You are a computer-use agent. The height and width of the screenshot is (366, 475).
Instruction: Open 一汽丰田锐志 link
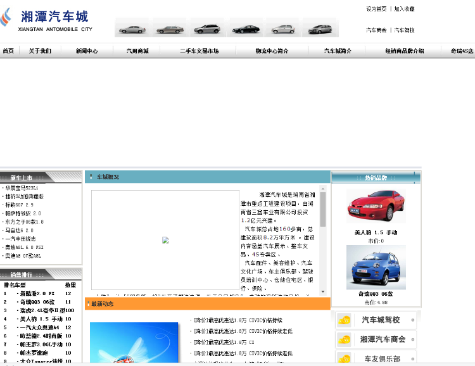pyautogui.click(x=20, y=239)
